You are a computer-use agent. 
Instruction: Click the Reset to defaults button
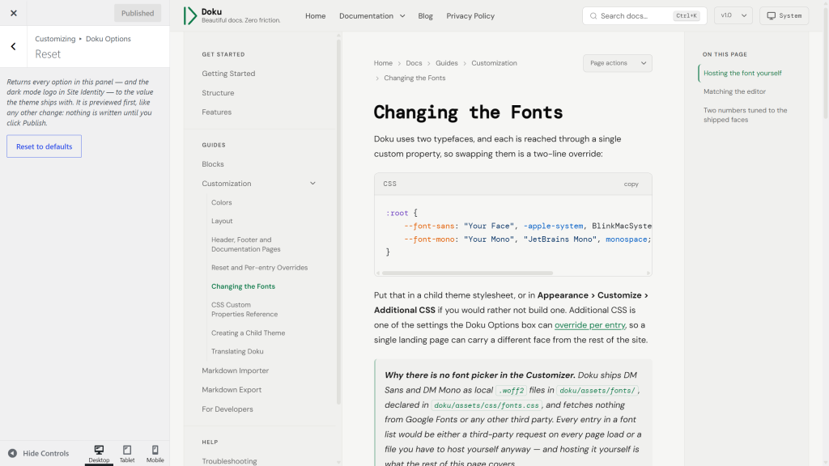(44, 146)
